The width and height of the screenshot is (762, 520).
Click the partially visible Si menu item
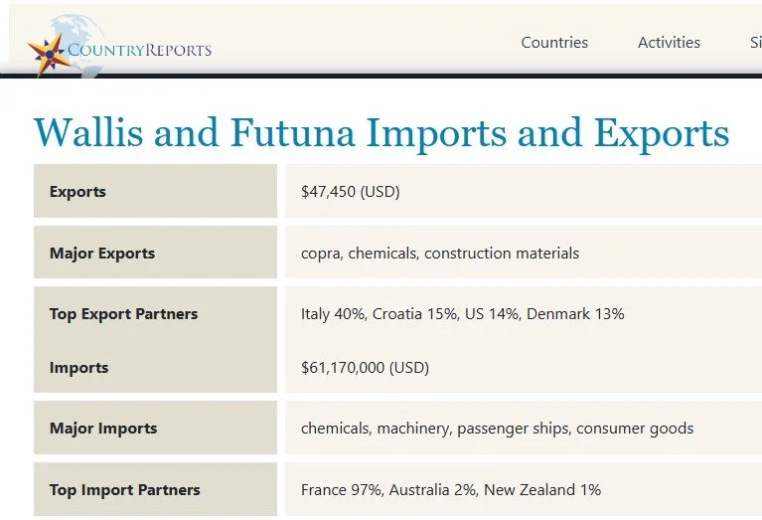click(x=756, y=43)
